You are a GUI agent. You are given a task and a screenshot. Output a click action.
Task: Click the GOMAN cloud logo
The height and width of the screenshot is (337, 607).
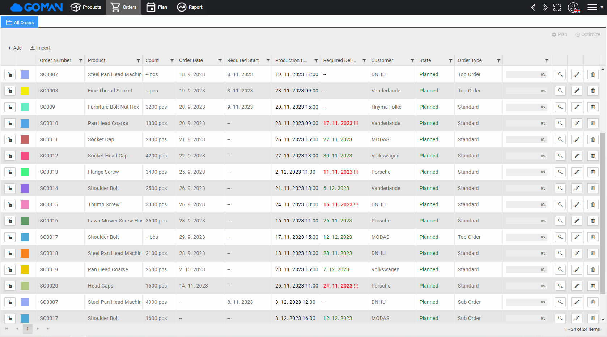point(36,7)
